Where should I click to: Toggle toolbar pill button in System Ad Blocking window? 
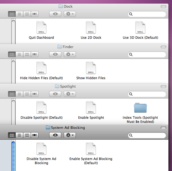pyautogui.click(x=163, y=128)
